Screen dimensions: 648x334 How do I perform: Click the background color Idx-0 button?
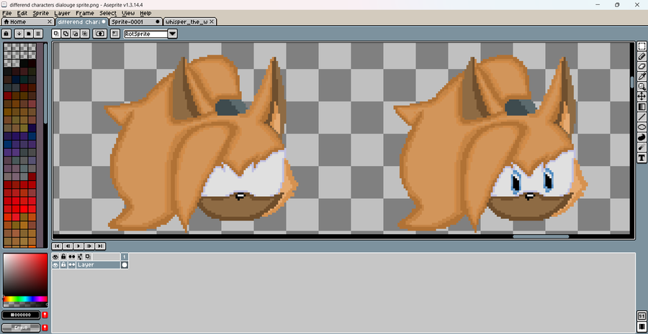click(21, 328)
